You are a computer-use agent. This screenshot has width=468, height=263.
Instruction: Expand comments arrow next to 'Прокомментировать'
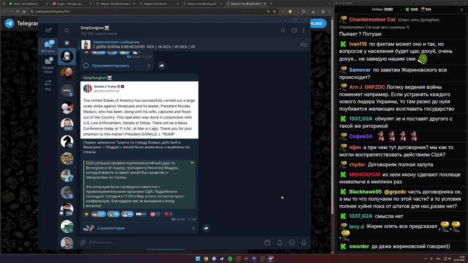[x=149, y=65]
